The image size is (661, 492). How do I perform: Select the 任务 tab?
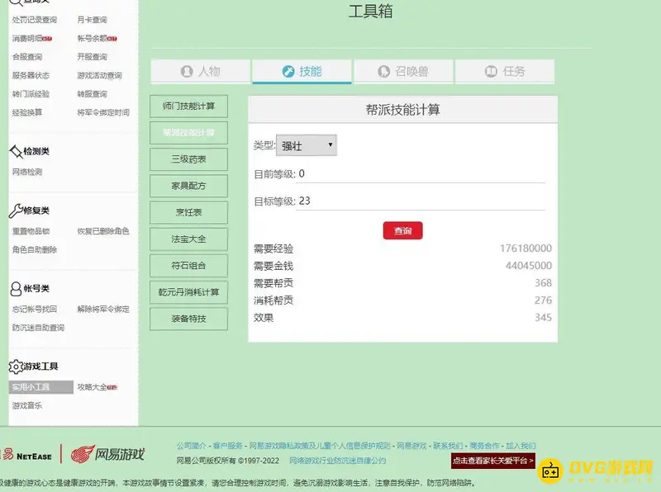click(505, 71)
